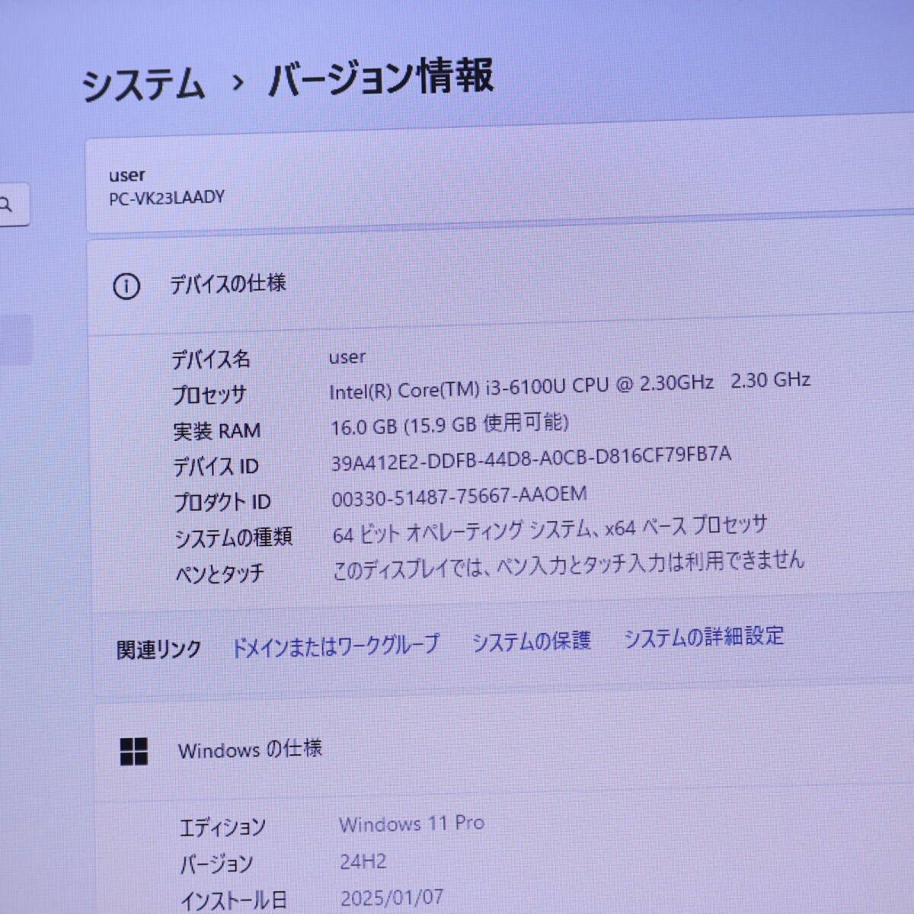Select the device name value user
The width and height of the screenshot is (914, 914).
point(347,356)
